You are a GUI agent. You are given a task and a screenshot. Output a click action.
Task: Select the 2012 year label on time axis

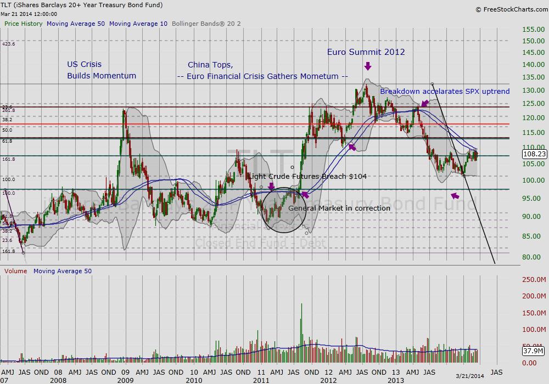point(329,380)
